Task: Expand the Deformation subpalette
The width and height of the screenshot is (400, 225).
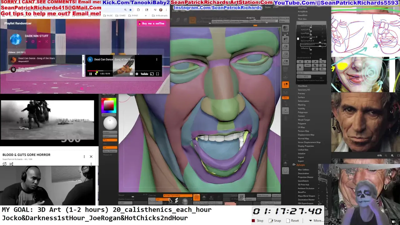Action: click(303, 101)
